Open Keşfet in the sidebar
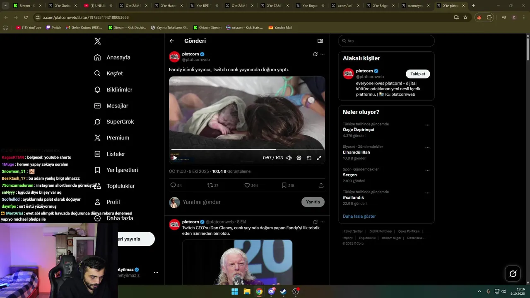This screenshot has width=530, height=298. 108,73
